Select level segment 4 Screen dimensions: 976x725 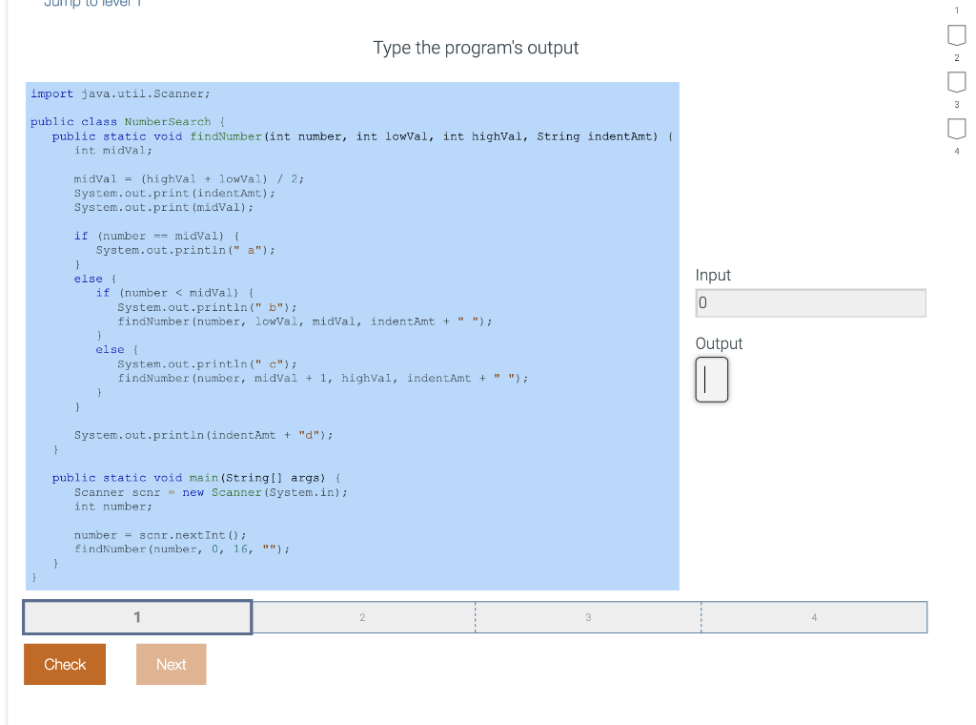tap(814, 616)
